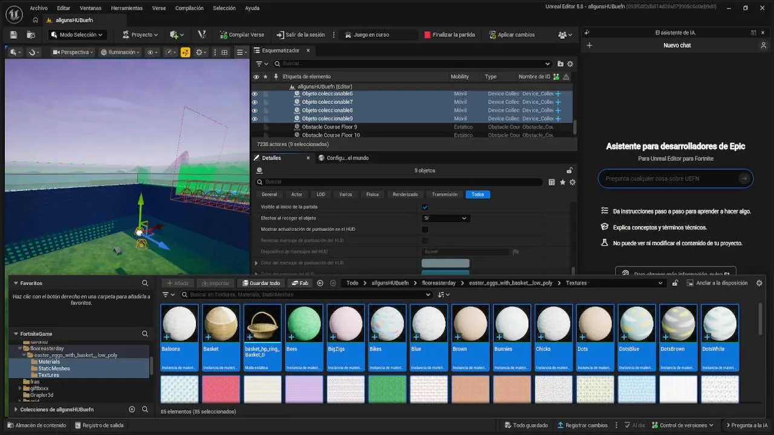Open the Proyecto dropdown menu
This screenshot has height=435, width=774.
[140, 35]
